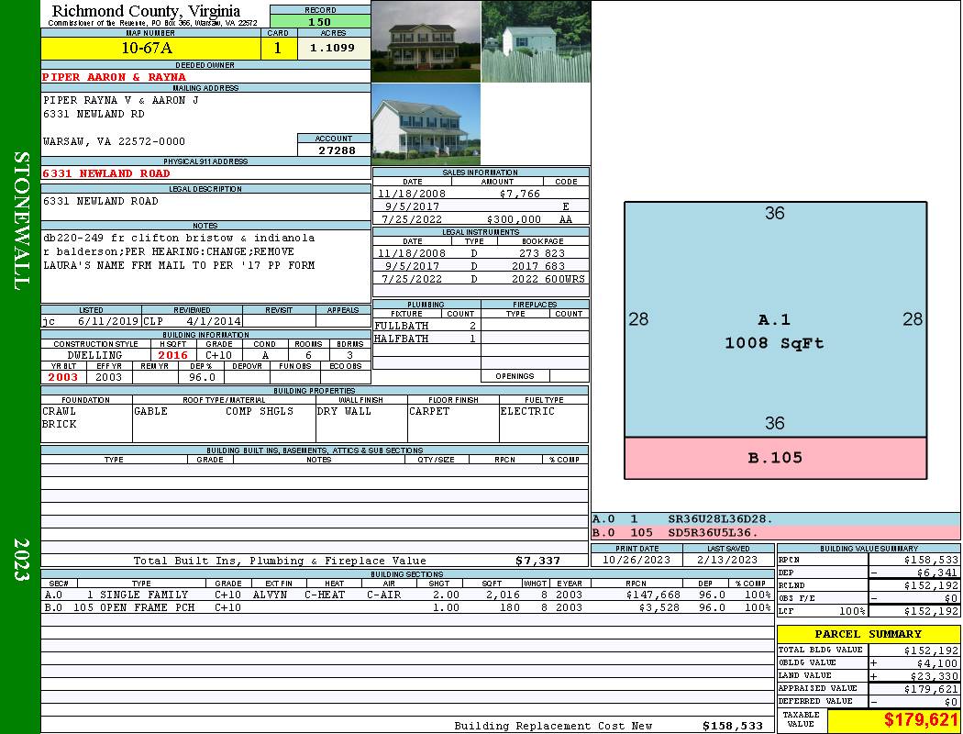Click the Building Replacement Cost New amount

[x=732, y=726]
